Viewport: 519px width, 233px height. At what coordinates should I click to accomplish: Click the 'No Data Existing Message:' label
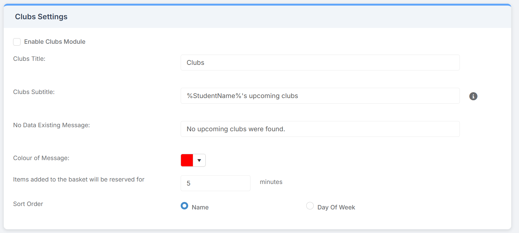click(x=51, y=125)
